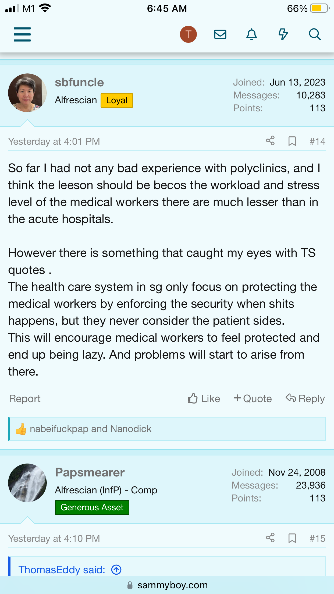
Task: Add sbfuncle's post to multi-quote
Action: click(253, 398)
